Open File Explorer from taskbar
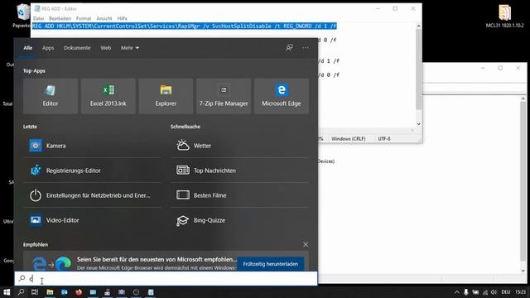The height and width of the screenshot is (298, 530). pos(50,292)
